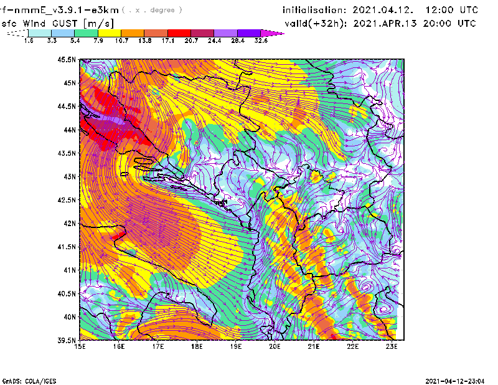Click the legend value "28.4"
The height and width of the screenshot is (385, 498).
point(238,40)
